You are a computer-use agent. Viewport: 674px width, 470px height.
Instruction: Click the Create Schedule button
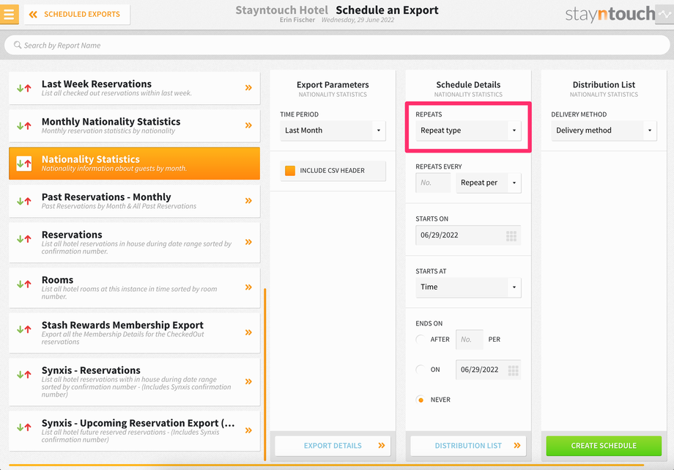click(x=604, y=446)
